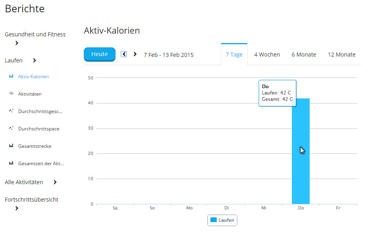386x232 pixels.
Task: Expand the Gesundheit und Fitness section
Action: (17, 43)
